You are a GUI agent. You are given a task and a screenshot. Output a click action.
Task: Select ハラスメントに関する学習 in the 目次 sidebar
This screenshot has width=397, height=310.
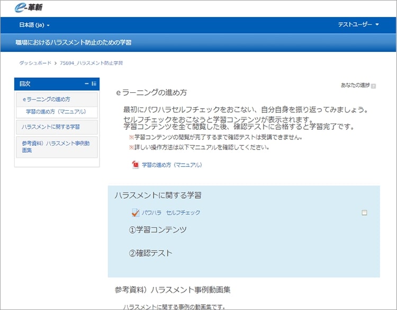pyautogui.click(x=51, y=127)
